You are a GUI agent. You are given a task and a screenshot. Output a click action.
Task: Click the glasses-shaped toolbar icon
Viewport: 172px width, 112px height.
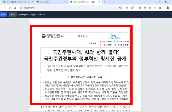point(145,8)
